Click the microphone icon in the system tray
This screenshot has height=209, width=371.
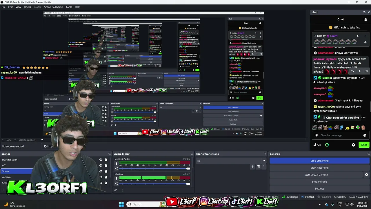pos(333,204)
